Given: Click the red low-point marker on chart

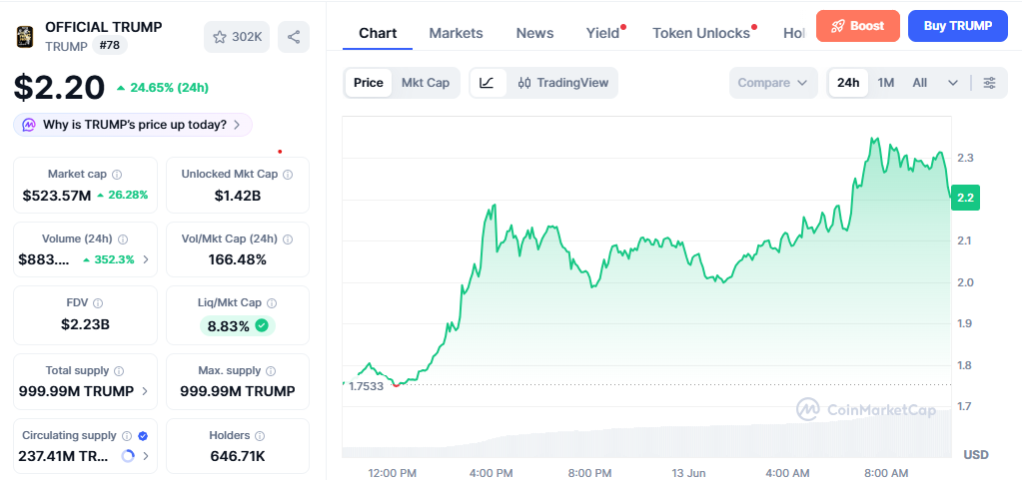Looking at the screenshot, I should 397,385.
